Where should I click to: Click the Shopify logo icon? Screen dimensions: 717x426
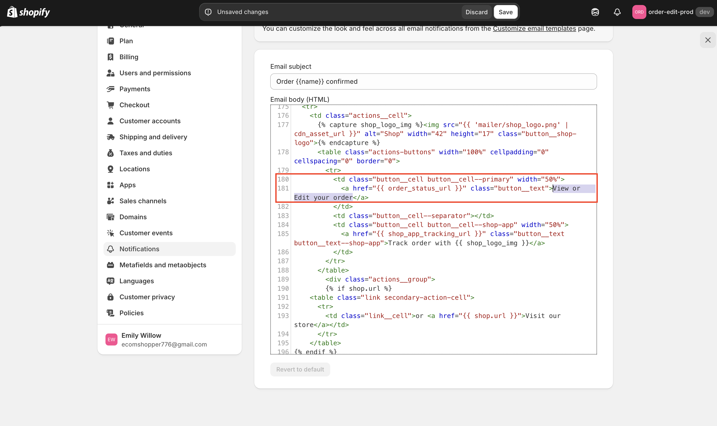point(12,12)
